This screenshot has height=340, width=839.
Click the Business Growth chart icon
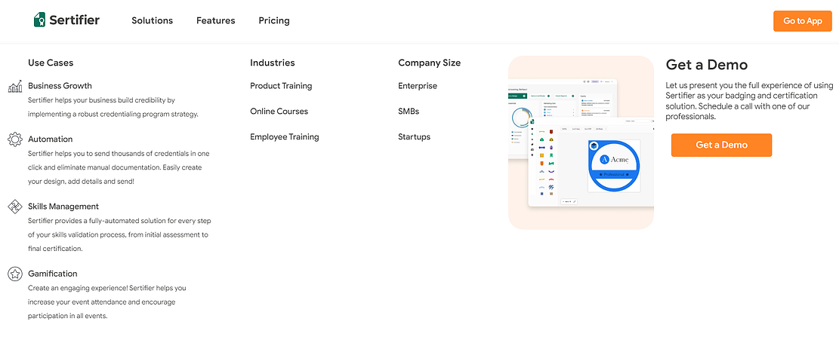pos(14,87)
